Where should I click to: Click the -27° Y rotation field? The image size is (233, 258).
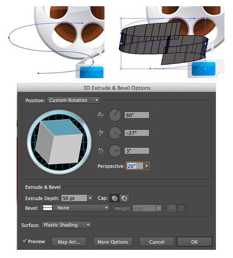coord(137,133)
